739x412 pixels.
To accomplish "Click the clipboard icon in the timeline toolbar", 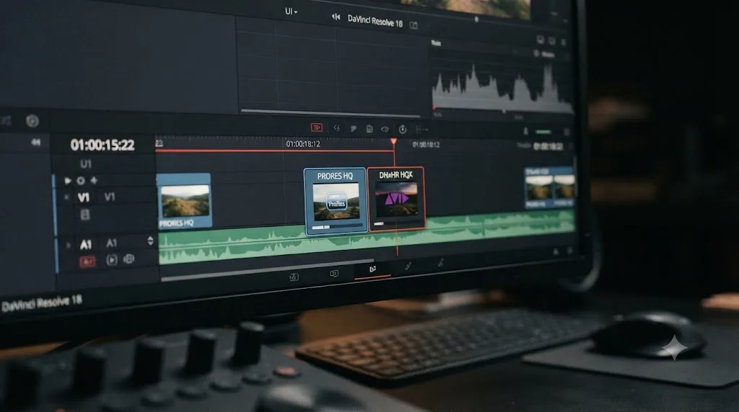I will (x=369, y=128).
